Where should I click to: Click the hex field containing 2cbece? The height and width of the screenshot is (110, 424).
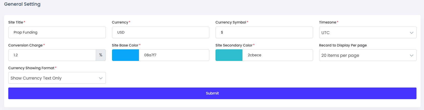click(x=277, y=55)
